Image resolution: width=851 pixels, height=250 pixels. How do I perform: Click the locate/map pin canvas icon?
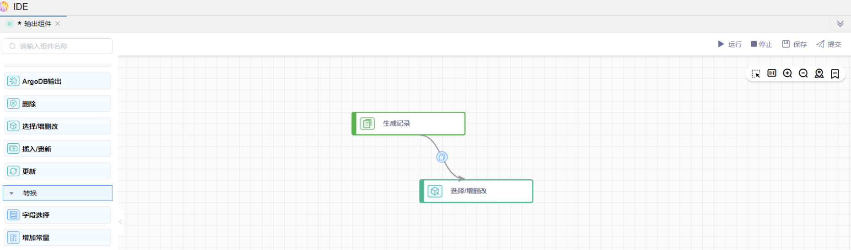819,73
